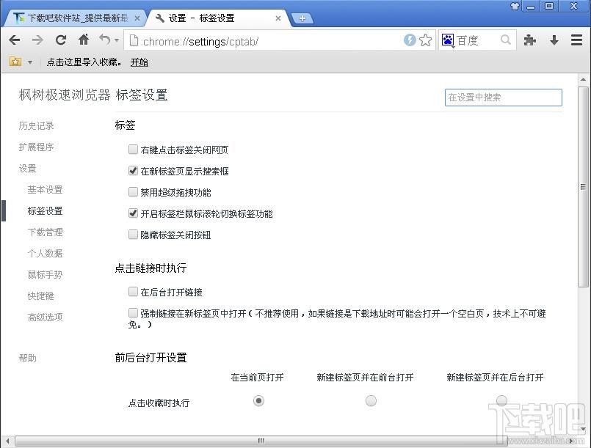Click the address bar URL field

[264, 40]
